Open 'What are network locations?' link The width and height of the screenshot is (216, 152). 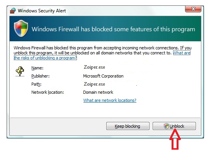coord(110,100)
